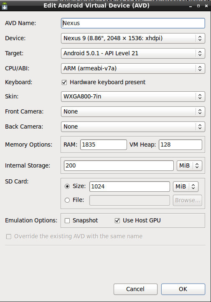Click the Emulation Options label

click(x=31, y=220)
